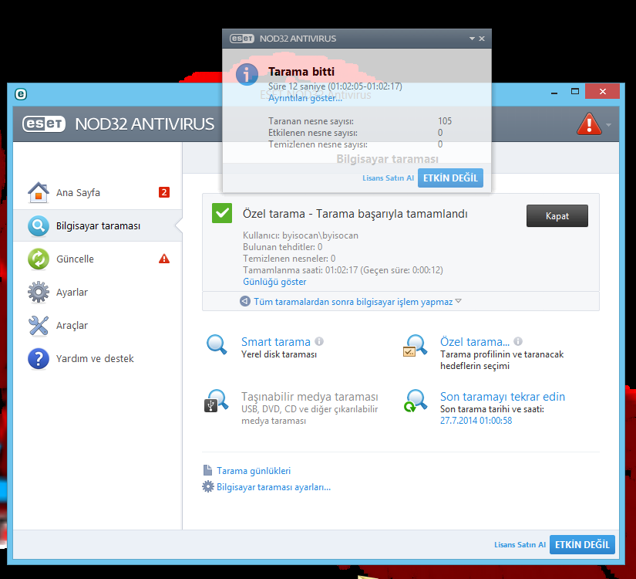Viewport: 636px width, 579px height.
Task: Click Lisans Satın Al link in popup
Action: coord(388,178)
